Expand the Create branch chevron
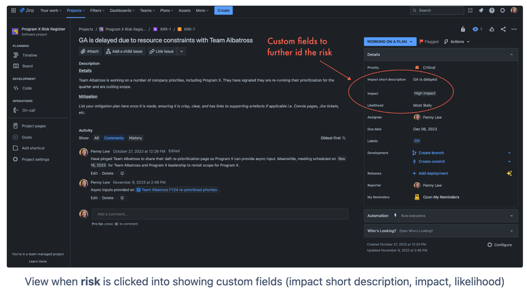 click(x=510, y=153)
